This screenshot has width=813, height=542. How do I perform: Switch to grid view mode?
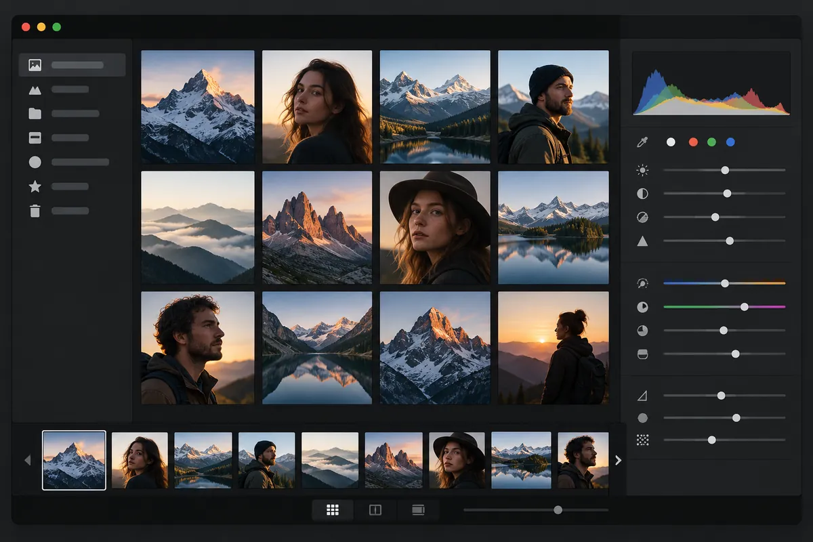(x=333, y=510)
